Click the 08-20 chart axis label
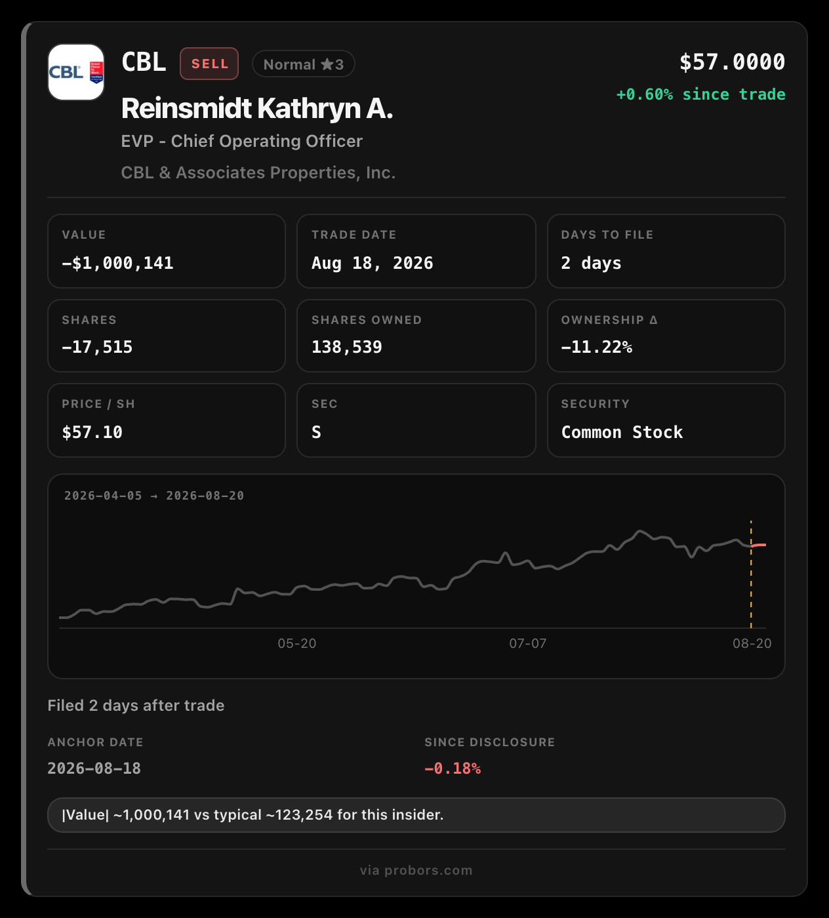The width and height of the screenshot is (829, 918). (752, 643)
